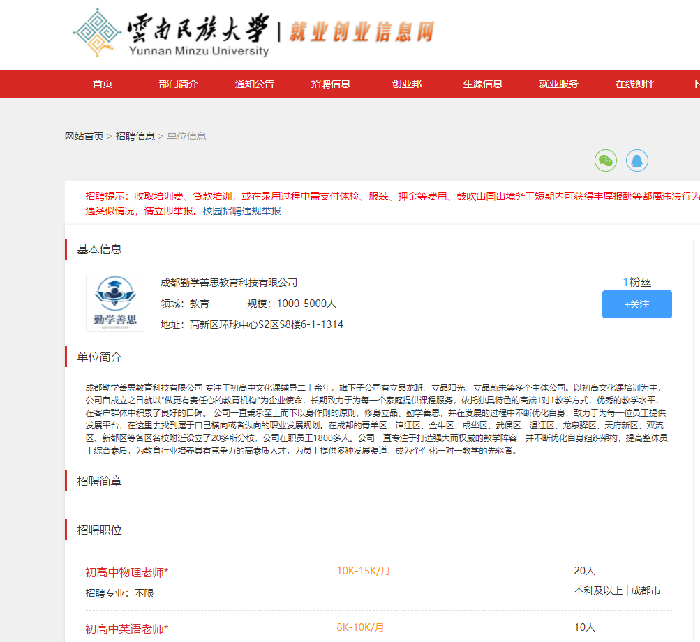The image size is (700, 642).
Task: Click the 本科及以上 | 成都市 requirement text
Action: tap(617, 590)
